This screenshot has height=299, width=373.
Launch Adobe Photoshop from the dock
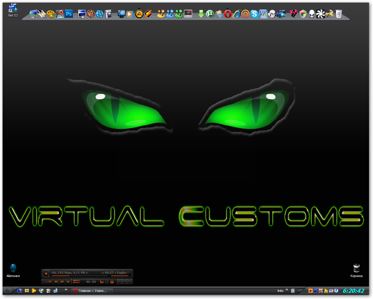pyautogui.click(x=69, y=14)
